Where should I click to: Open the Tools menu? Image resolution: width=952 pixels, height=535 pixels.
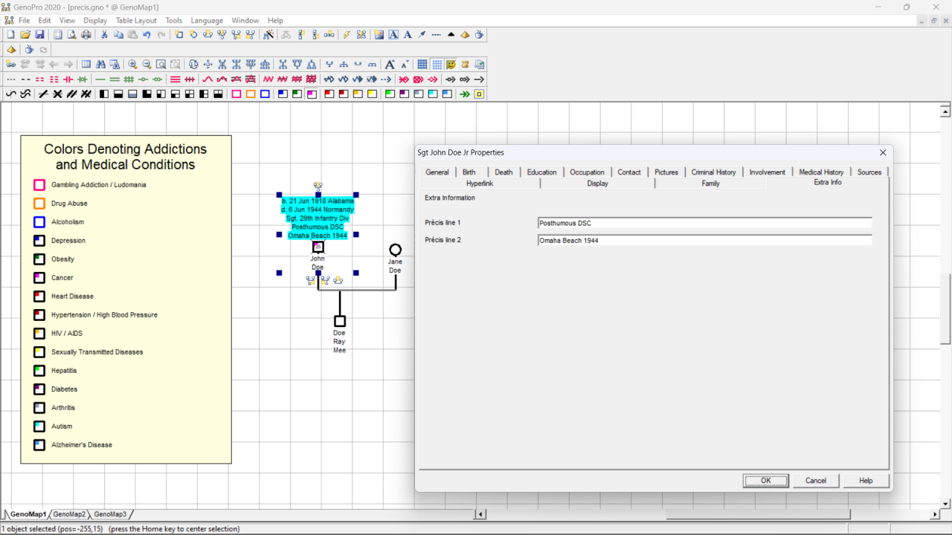coord(173,21)
